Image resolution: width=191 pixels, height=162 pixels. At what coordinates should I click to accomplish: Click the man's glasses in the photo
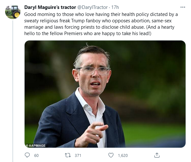tap(93, 71)
